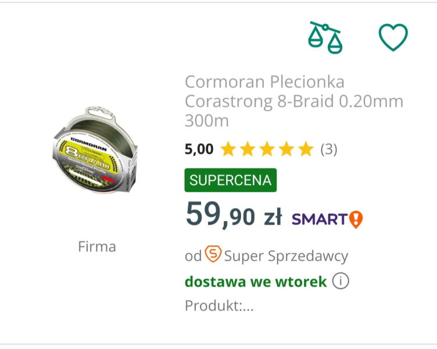Click the fifth yellow rating star
Viewport: 437px width, 349px height.
pyautogui.click(x=305, y=149)
